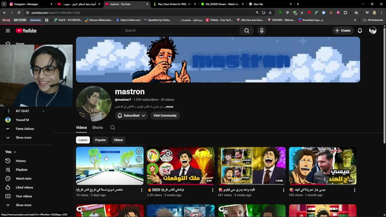Switch to Play Chess Online tab
The height and width of the screenshot is (217, 386).
(x=174, y=4)
